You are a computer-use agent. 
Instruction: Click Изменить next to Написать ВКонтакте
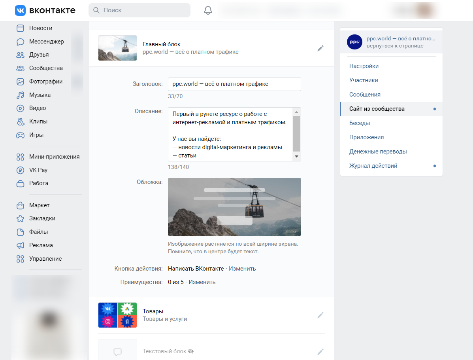pos(242,269)
